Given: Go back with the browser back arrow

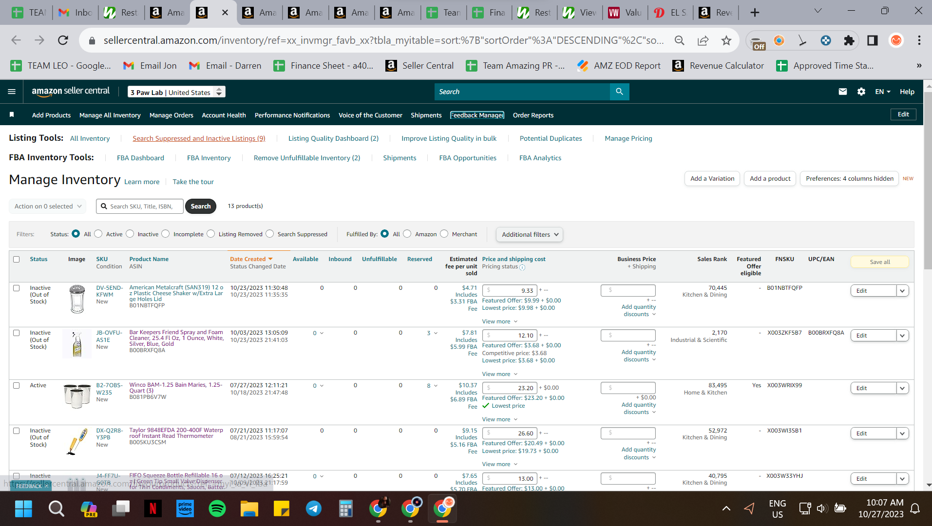Looking at the screenshot, I should pos(16,40).
